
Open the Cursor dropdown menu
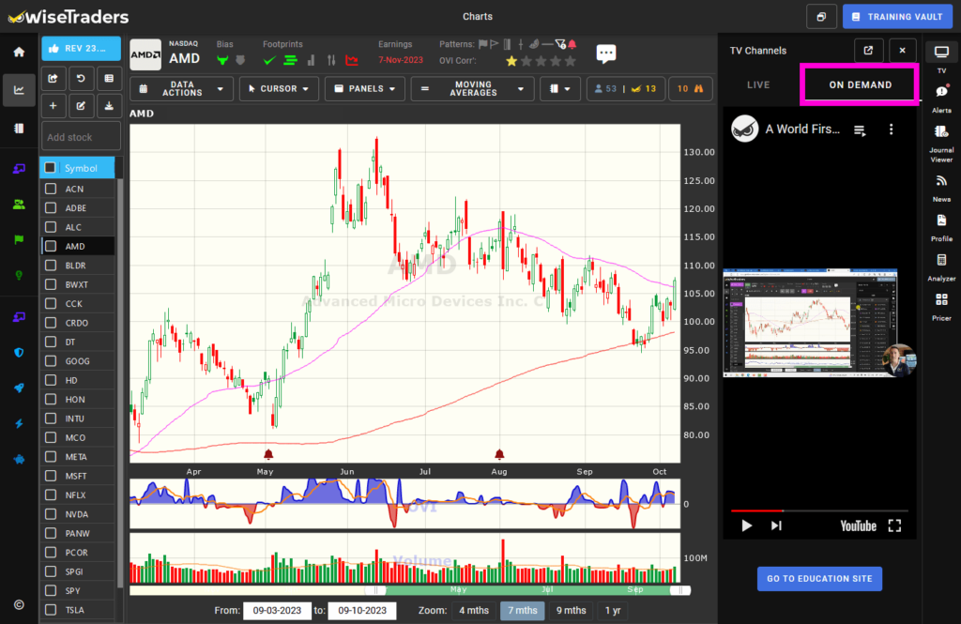click(x=279, y=89)
